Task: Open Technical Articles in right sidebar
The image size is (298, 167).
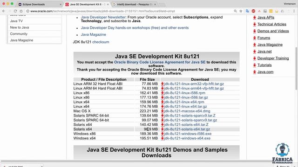Action: click(272, 24)
